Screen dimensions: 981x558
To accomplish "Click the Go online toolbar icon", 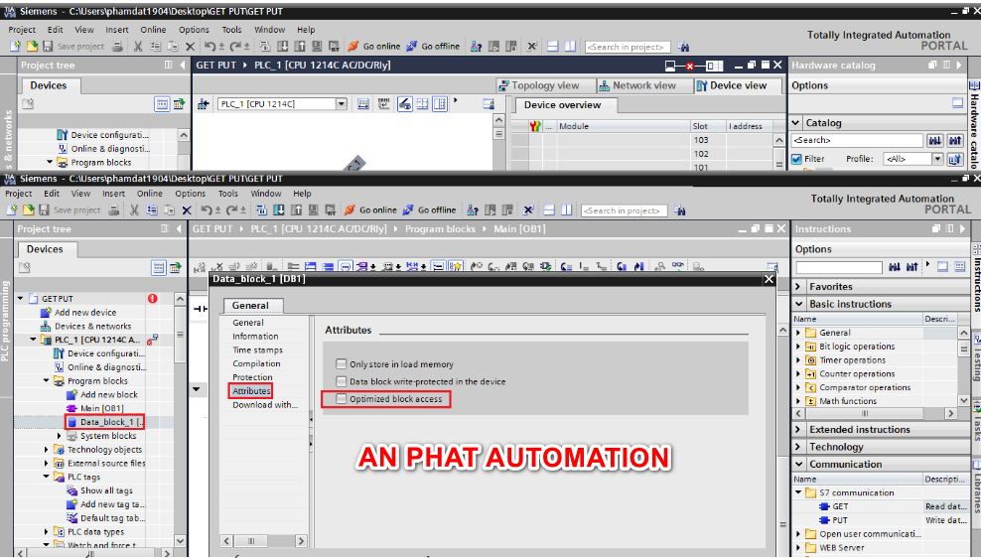I will tap(350, 210).
